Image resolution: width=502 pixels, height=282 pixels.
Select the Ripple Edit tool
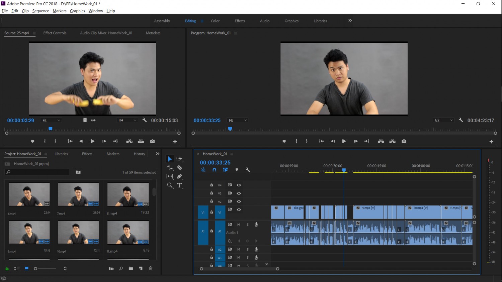[170, 167]
